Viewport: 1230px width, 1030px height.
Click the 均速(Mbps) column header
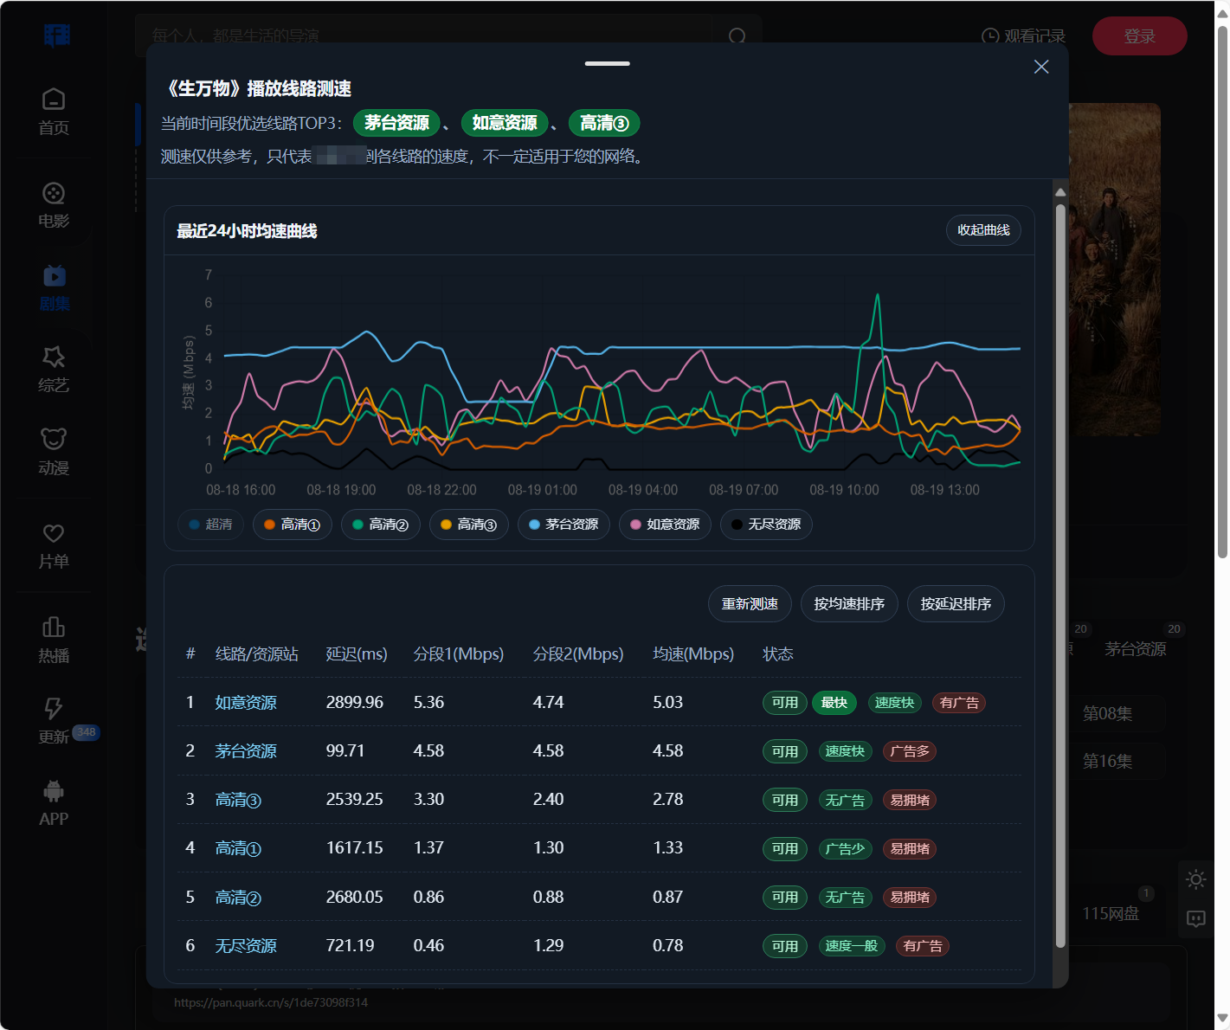coord(693,654)
